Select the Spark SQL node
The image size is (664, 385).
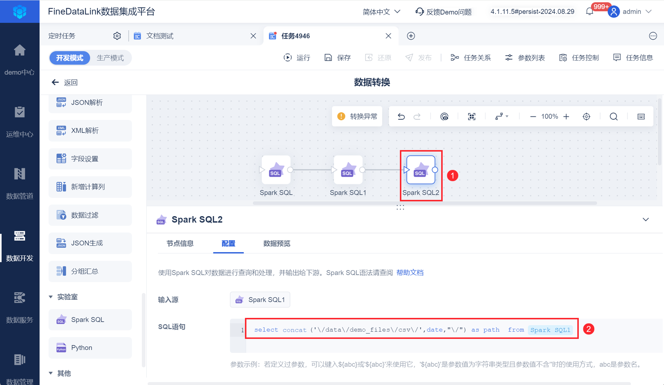tap(276, 170)
